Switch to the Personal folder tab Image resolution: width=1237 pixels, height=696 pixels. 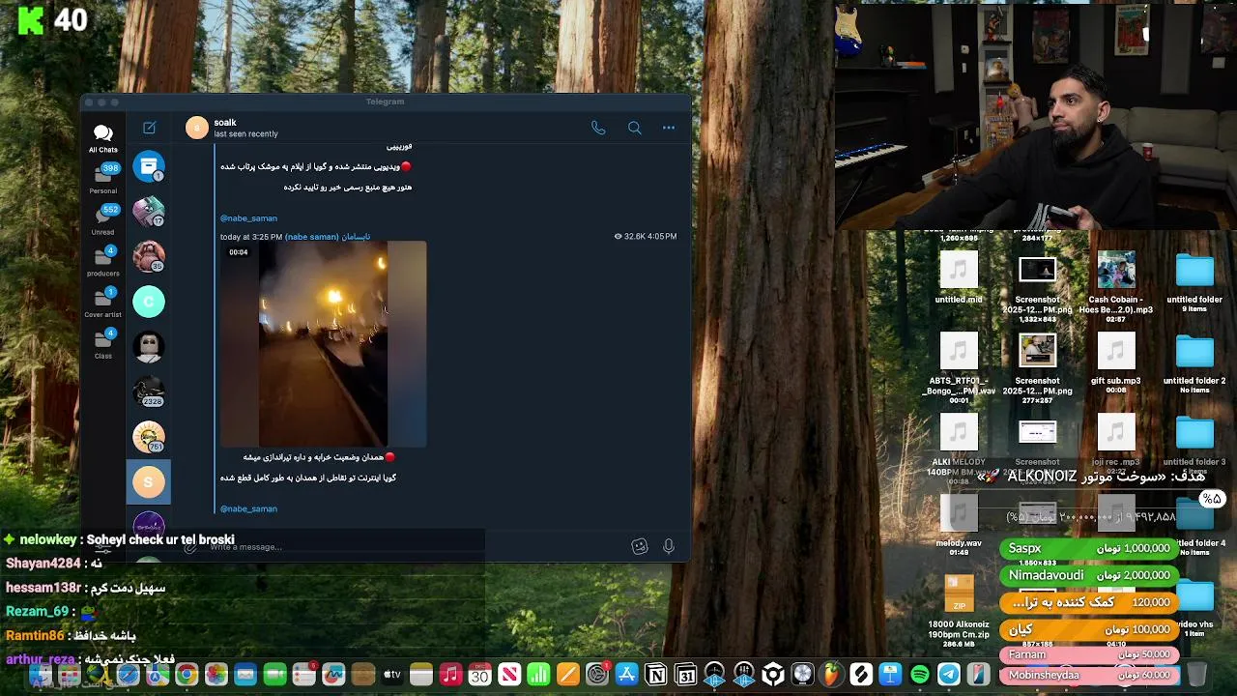point(103,179)
